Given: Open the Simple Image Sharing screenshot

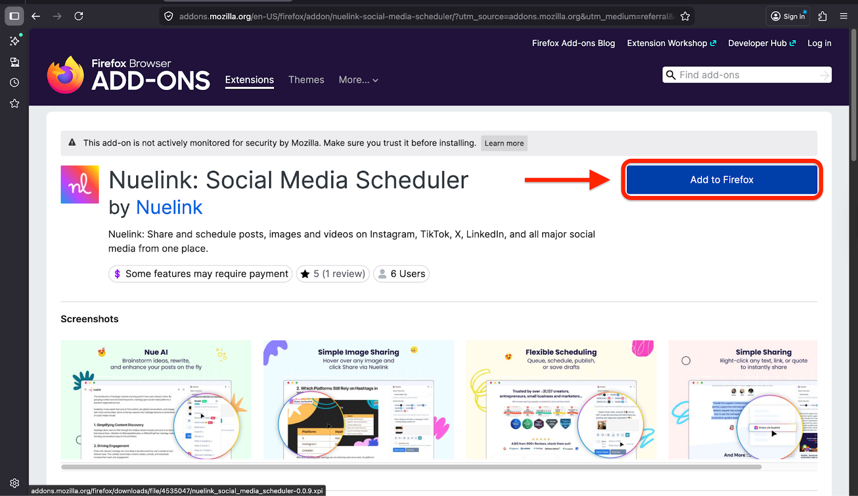Looking at the screenshot, I should (359, 400).
